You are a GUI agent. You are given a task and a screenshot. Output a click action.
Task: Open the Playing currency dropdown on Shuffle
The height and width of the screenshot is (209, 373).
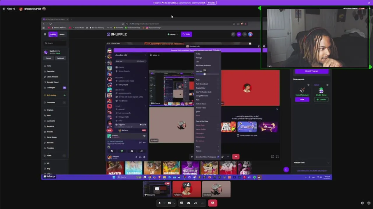click(173, 34)
